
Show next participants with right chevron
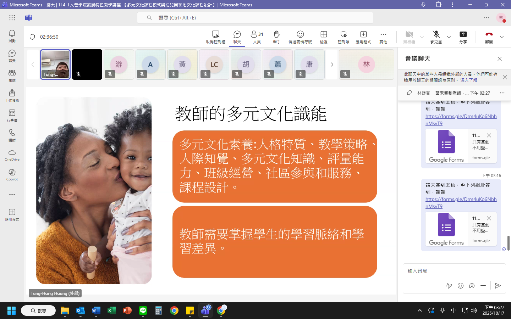(x=332, y=65)
